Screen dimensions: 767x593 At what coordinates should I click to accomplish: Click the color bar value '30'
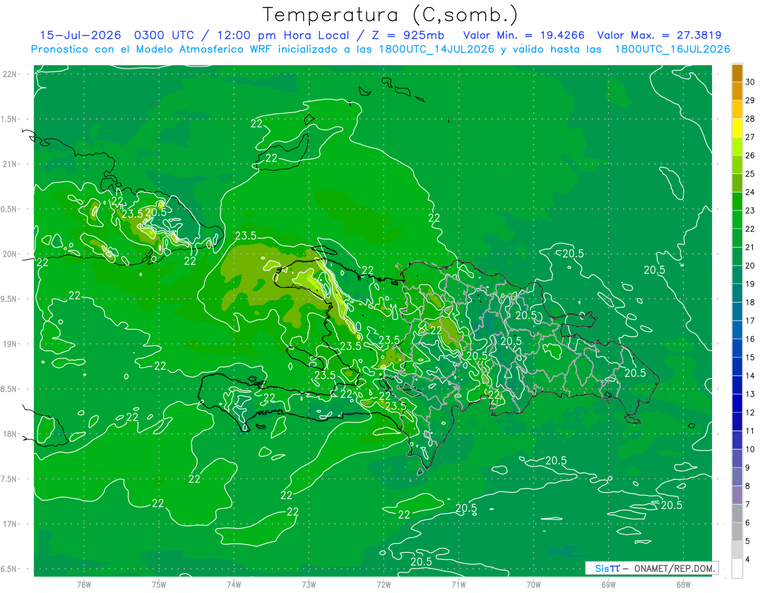(750, 82)
